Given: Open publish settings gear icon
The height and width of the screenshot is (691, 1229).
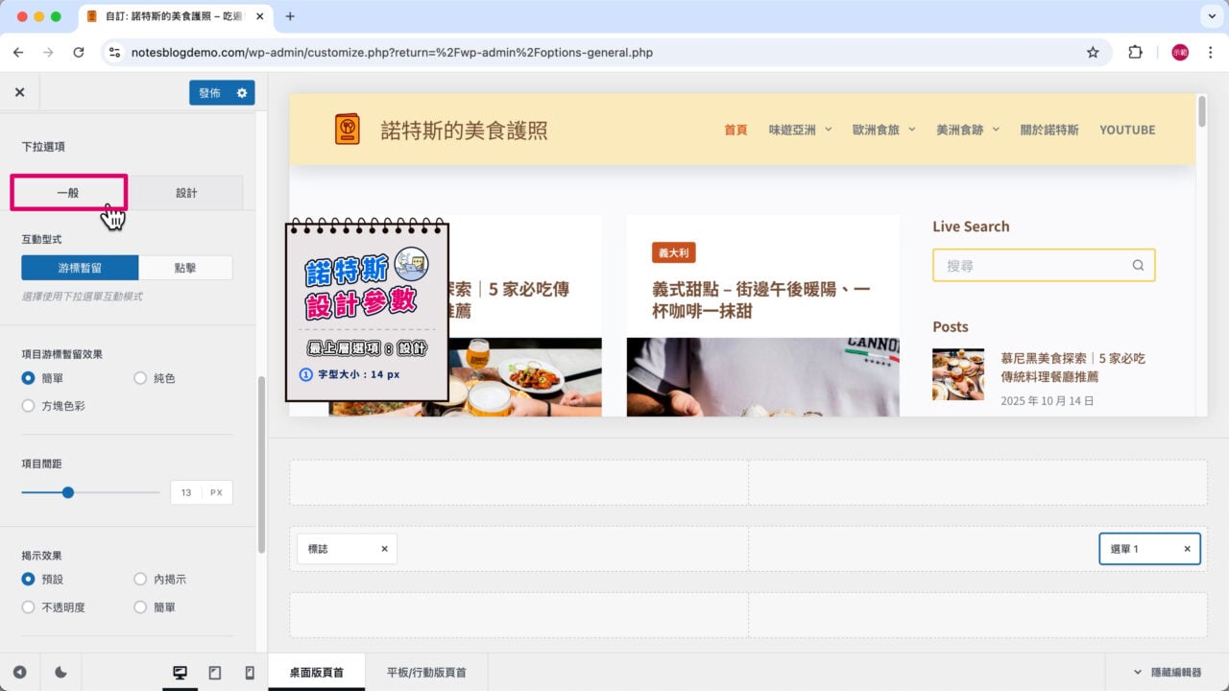Looking at the screenshot, I should pos(242,92).
